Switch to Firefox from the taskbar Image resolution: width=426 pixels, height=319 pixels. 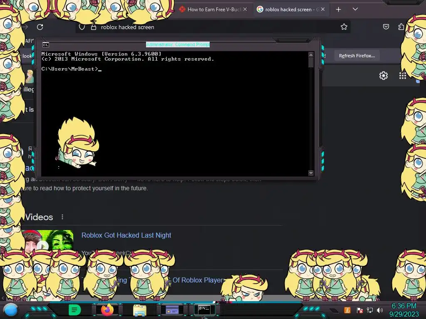click(107, 310)
